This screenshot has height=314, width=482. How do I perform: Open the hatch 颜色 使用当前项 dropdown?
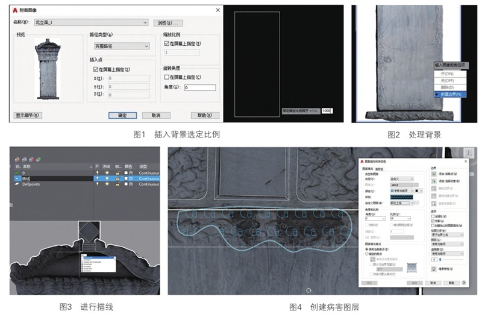pyautogui.click(x=402, y=190)
